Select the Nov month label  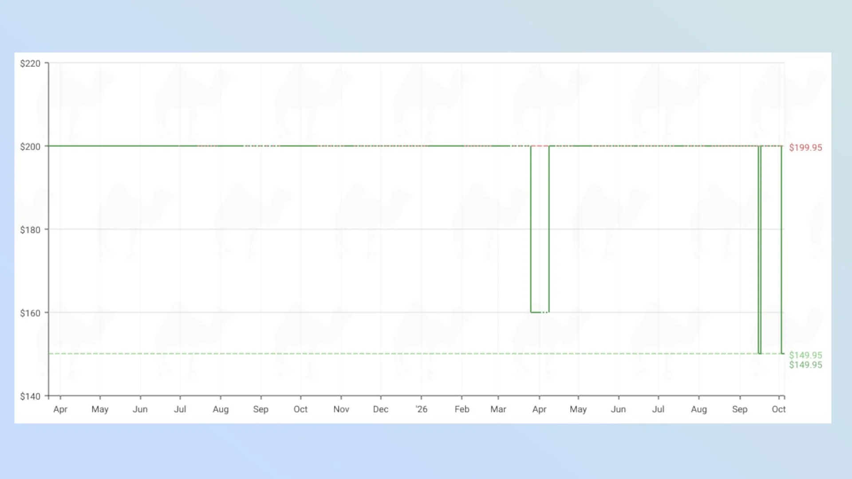tap(341, 409)
